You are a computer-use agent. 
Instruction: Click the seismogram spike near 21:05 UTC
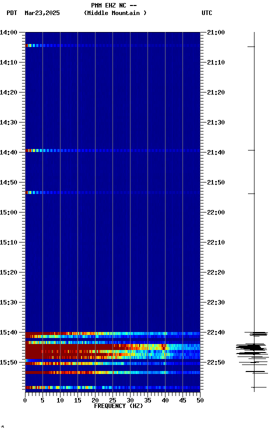251,47
